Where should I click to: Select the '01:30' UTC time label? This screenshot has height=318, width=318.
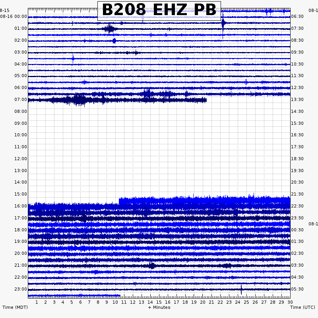click(297, 242)
